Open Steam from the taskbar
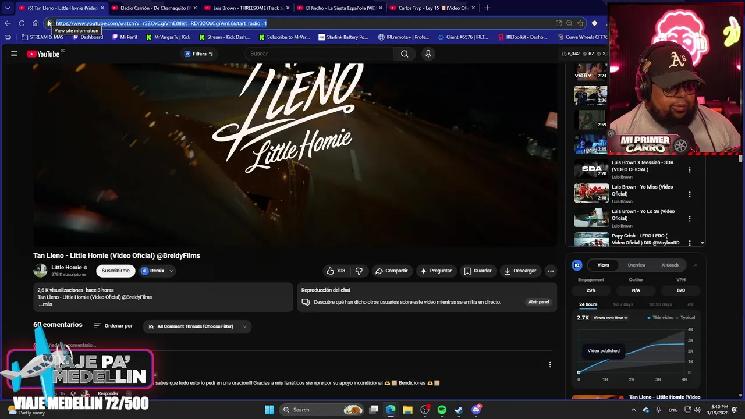 (x=459, y=410)
